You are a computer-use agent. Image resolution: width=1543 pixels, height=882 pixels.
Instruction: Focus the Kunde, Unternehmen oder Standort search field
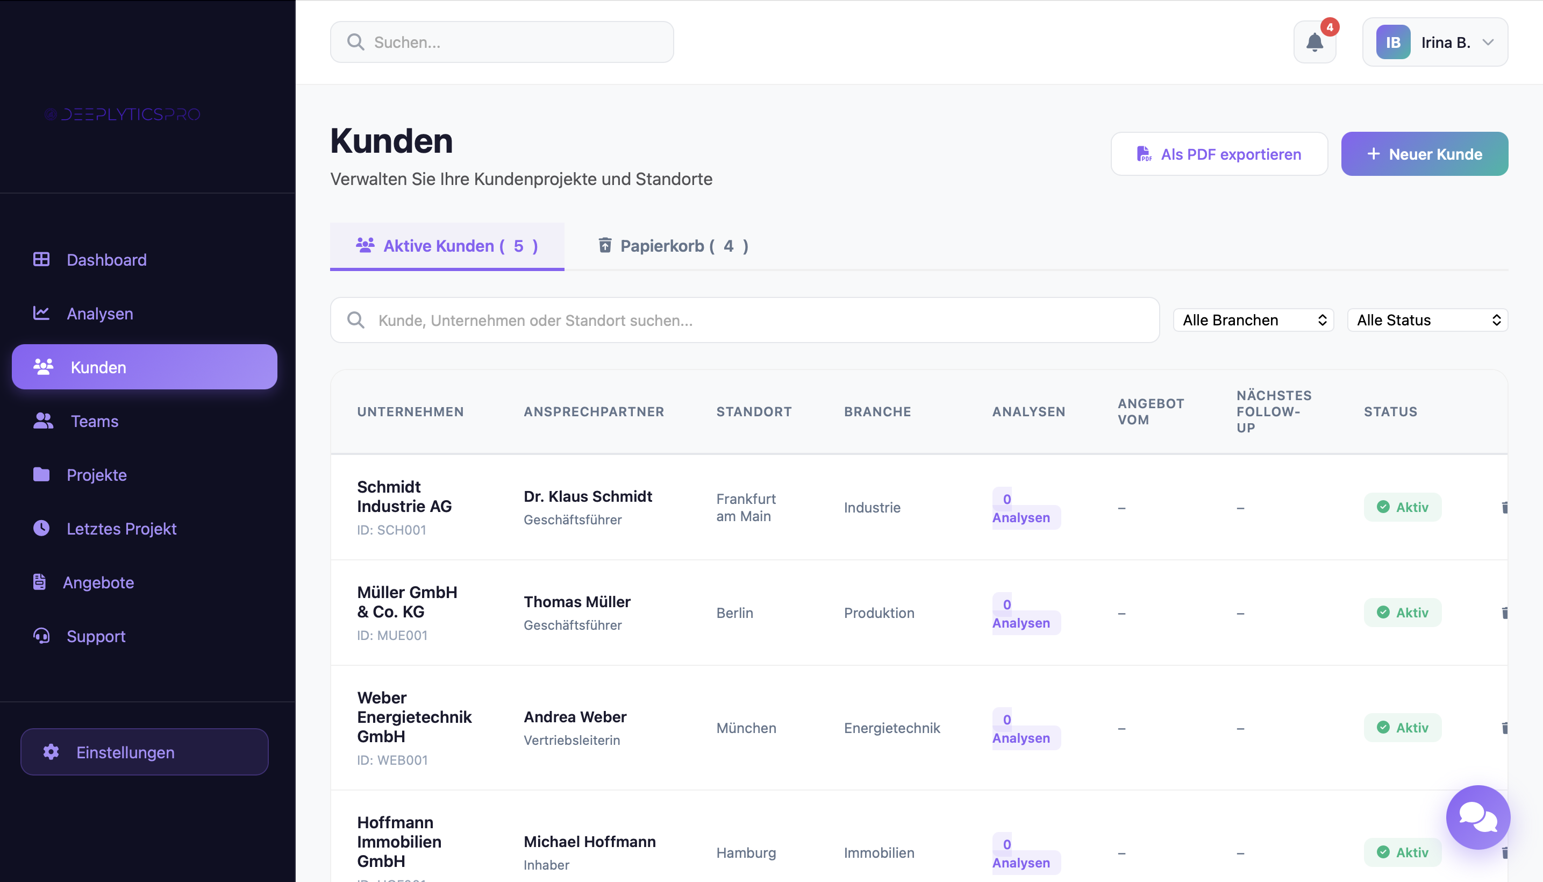tap(745, 320)
